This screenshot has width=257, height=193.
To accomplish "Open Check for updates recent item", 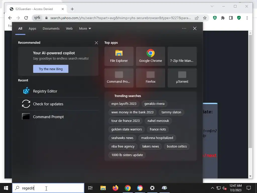I will coord(58,104).
